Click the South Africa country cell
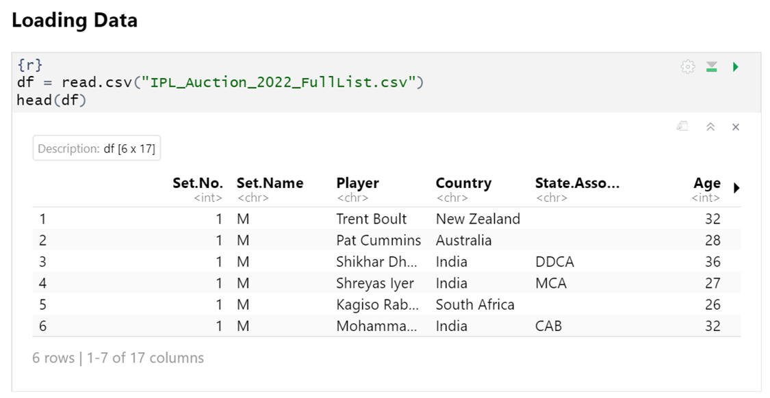 pos(474,305)
